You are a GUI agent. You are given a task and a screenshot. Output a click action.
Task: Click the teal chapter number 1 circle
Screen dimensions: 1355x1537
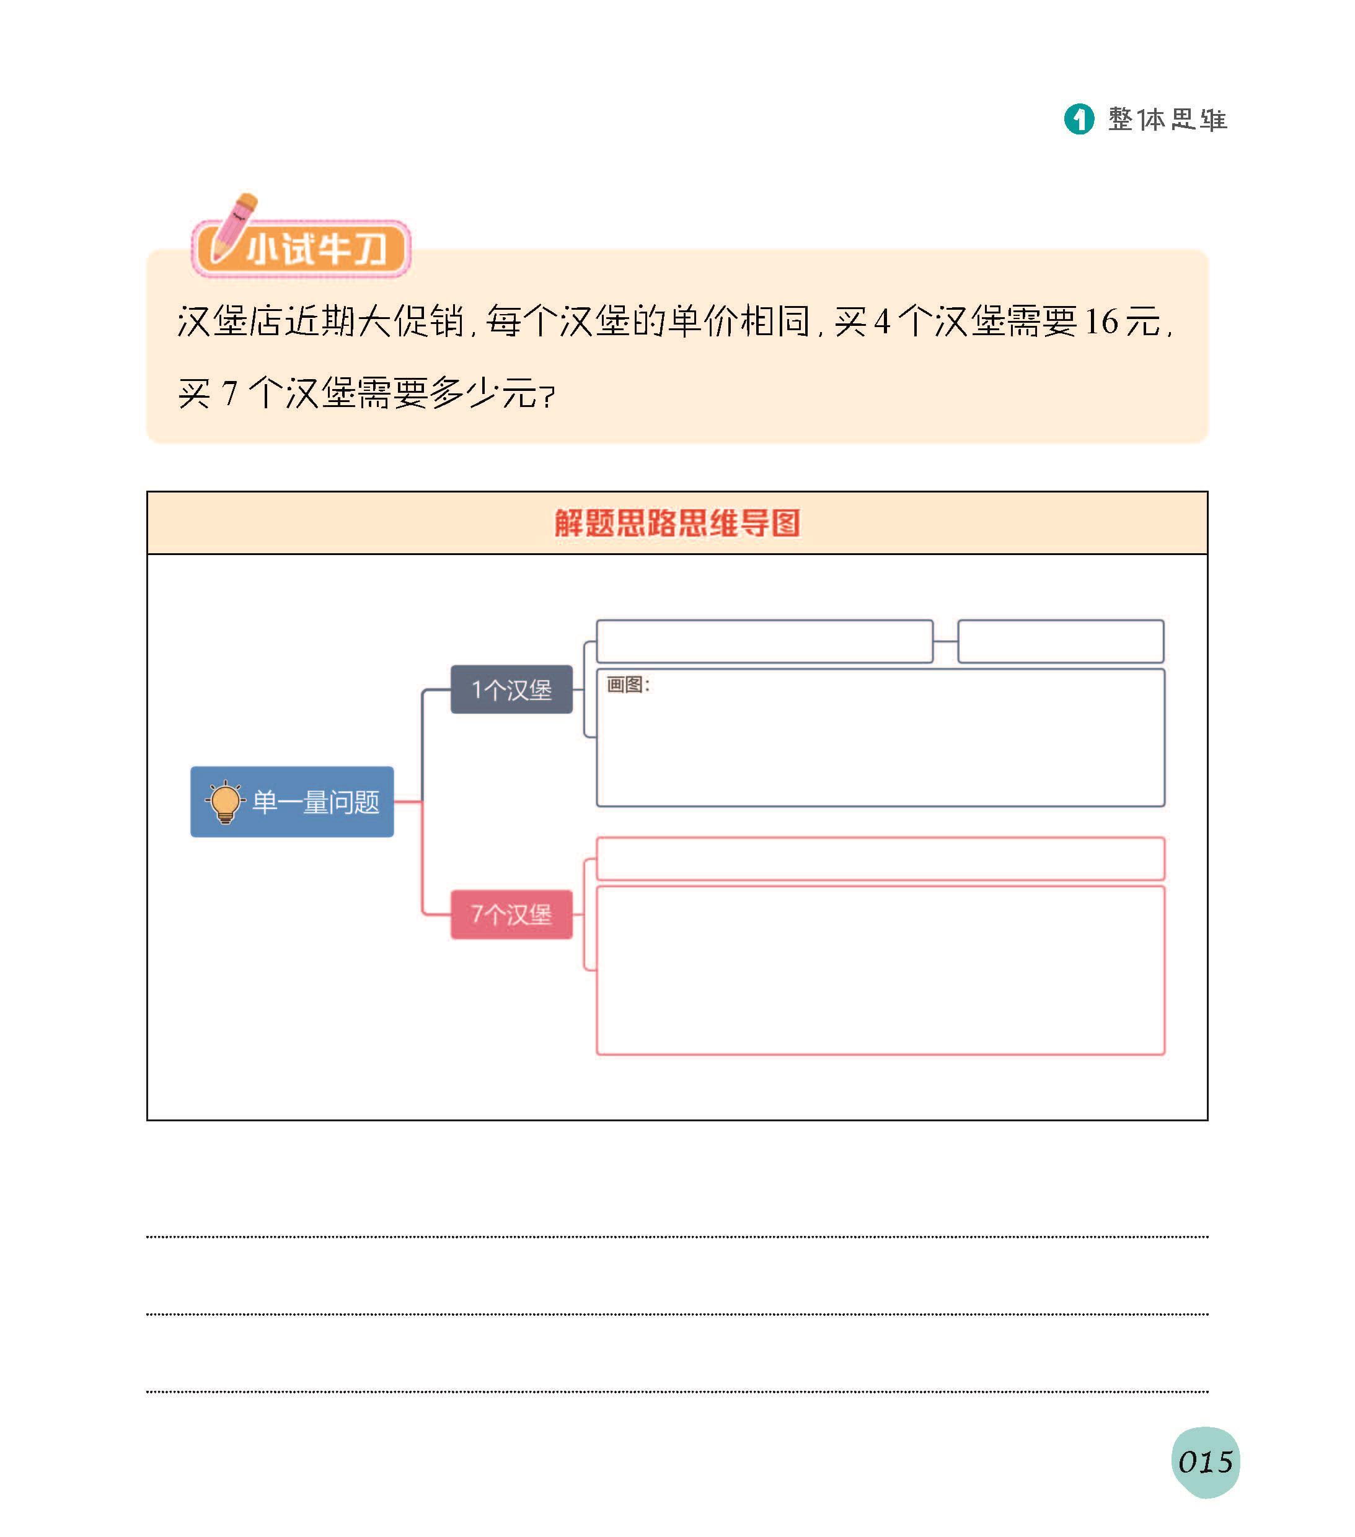tap(1079, 119)
